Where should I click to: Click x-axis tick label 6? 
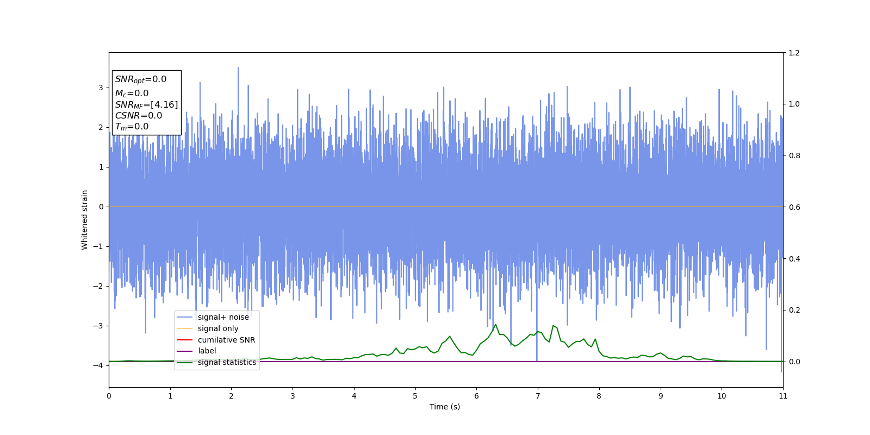(x=476, y=396)
